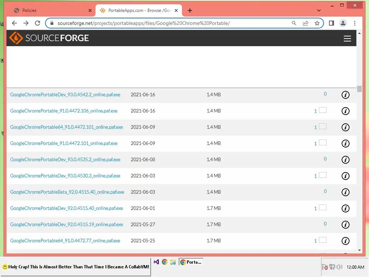This screenshot has height=277, width=369.
Task: Share this page via the share icon
Action: [x=306, y=23]
